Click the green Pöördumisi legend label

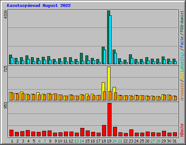coord(182,21)
